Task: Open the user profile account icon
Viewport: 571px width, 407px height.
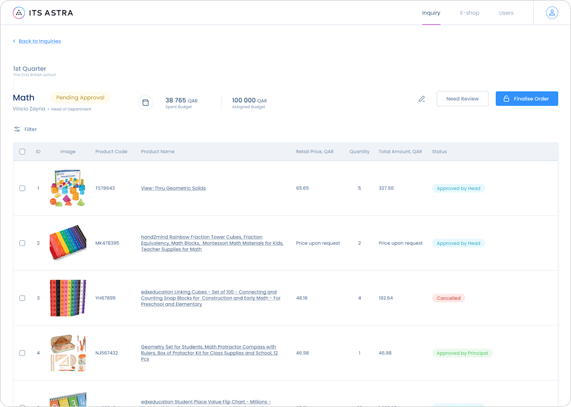Action: point(552,13)
